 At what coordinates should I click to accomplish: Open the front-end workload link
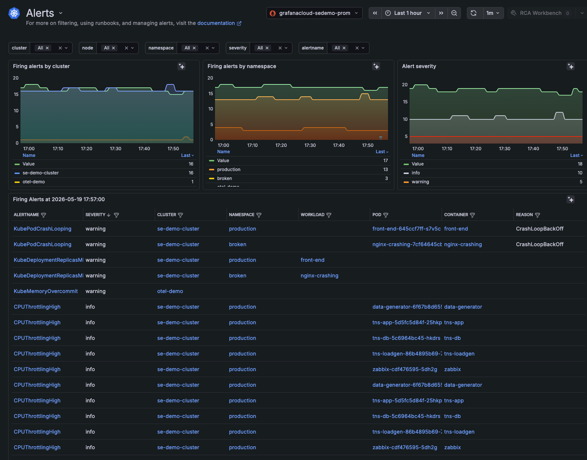click(x=312, y=260)
